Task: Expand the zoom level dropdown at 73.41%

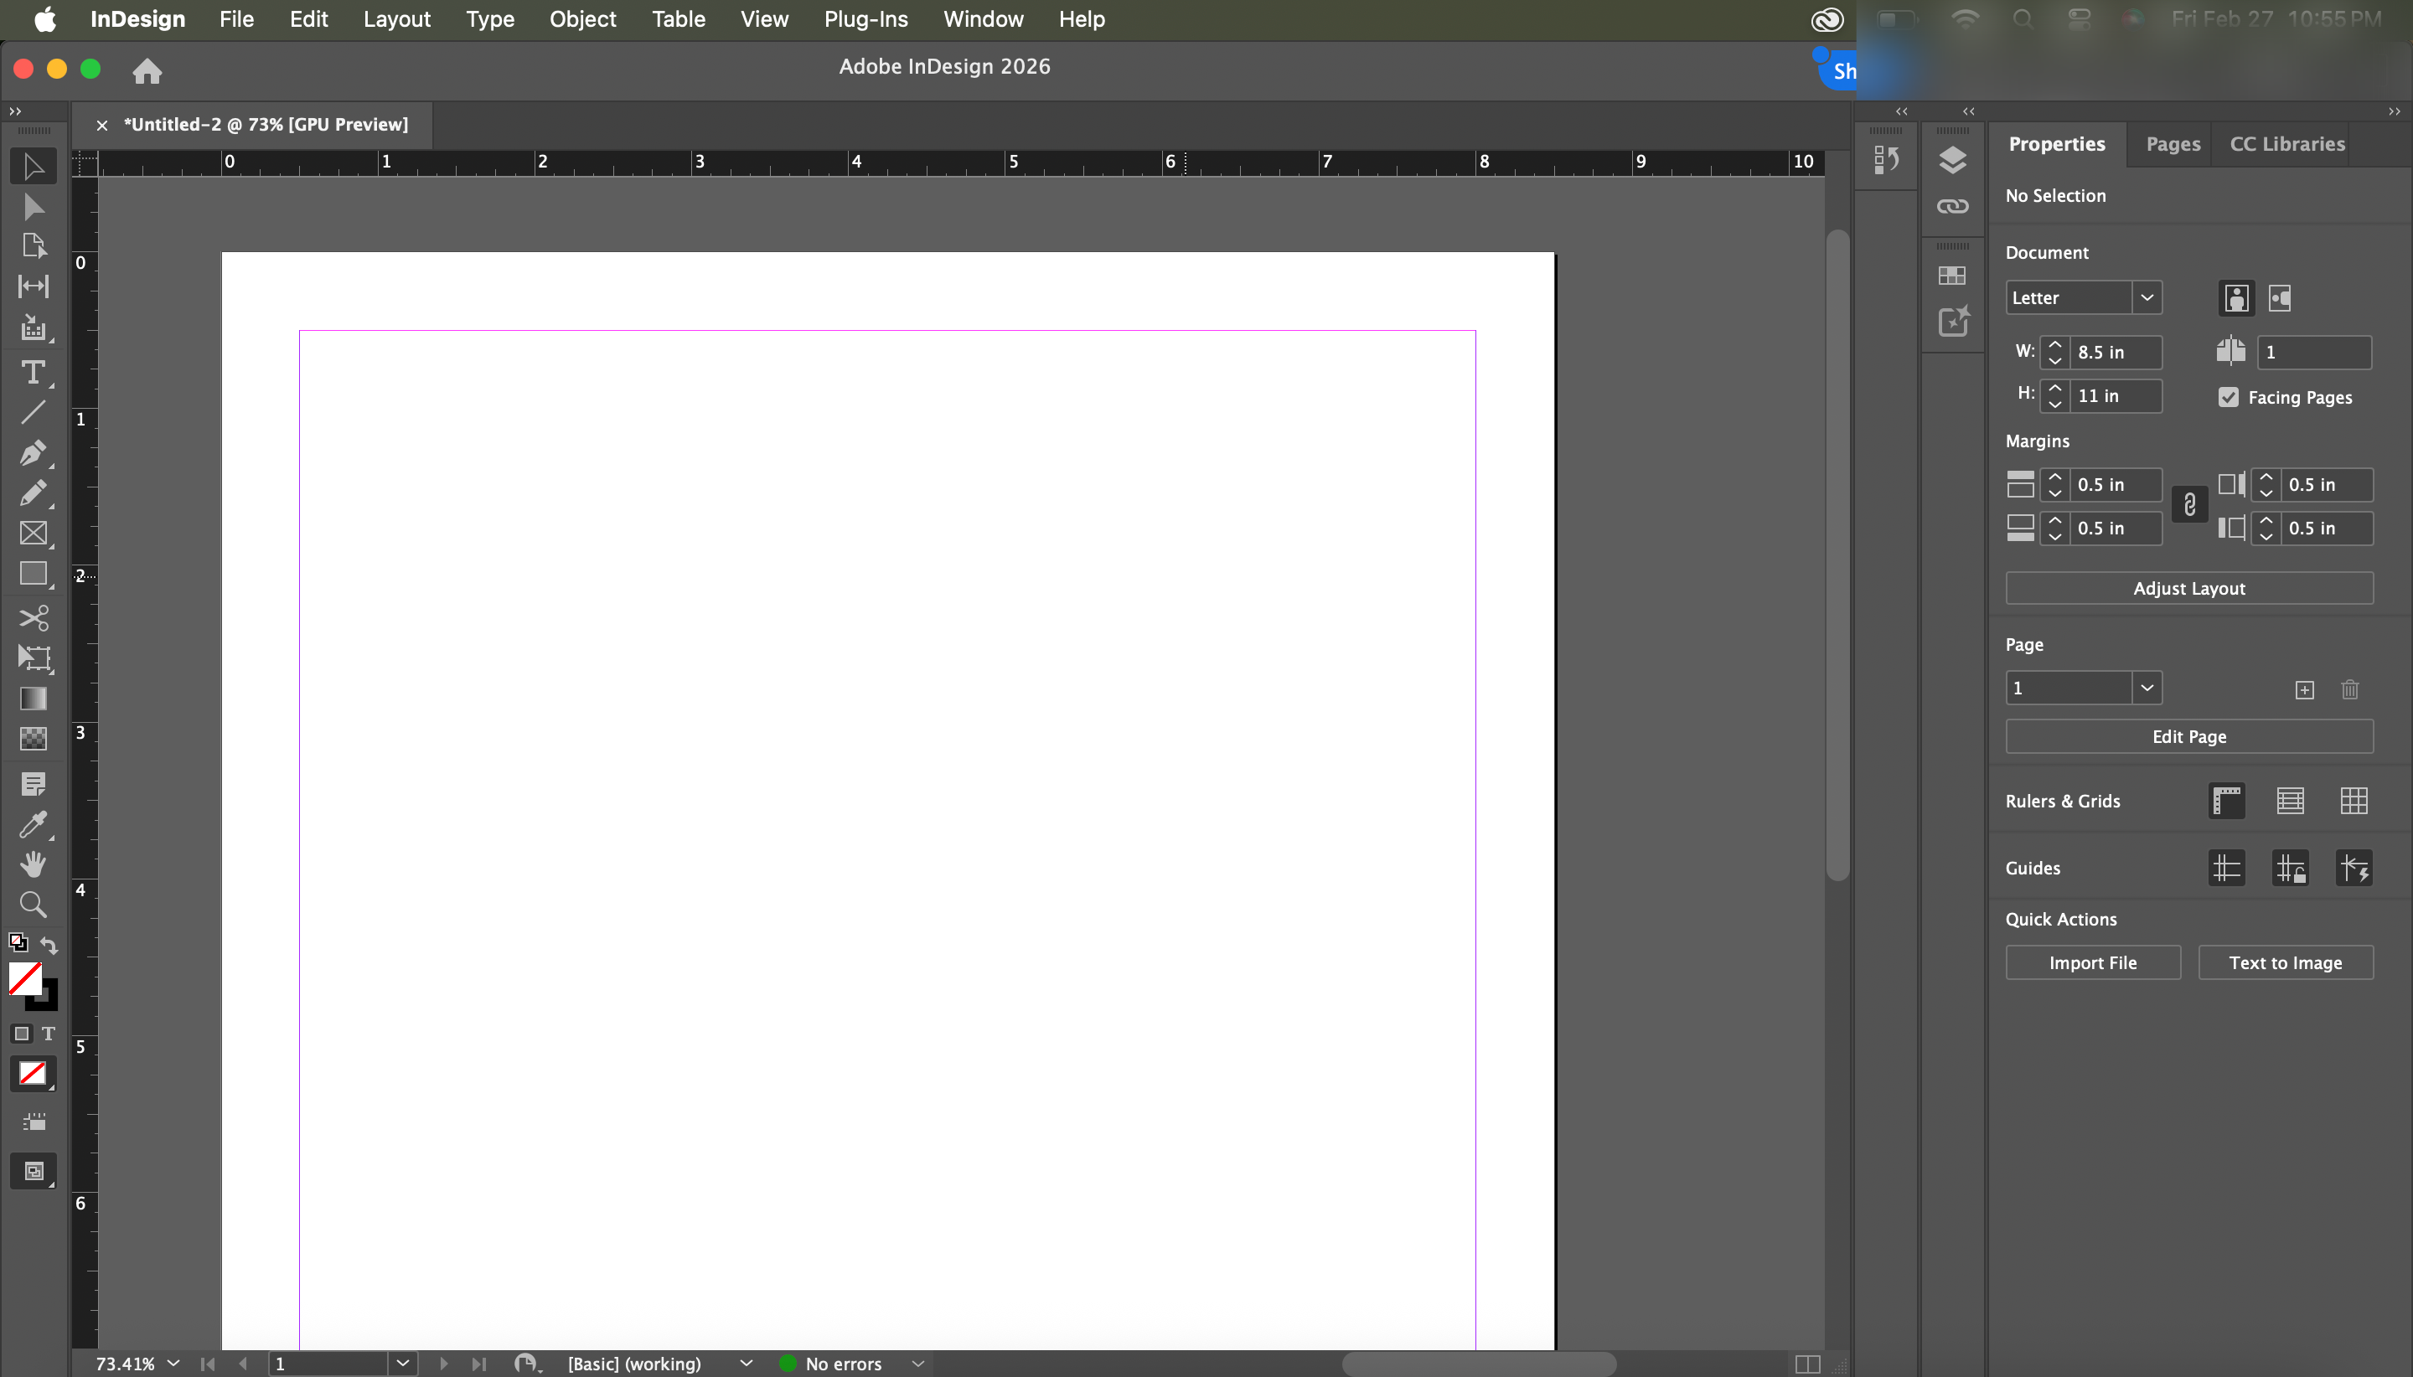Action: click(173, 1363)
